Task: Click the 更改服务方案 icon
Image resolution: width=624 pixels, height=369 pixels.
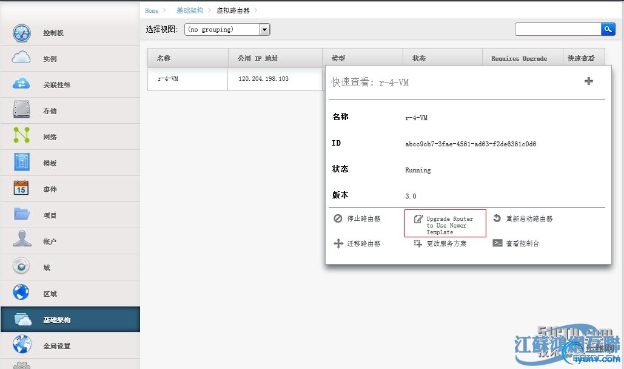Action: (x=417, y=243)
